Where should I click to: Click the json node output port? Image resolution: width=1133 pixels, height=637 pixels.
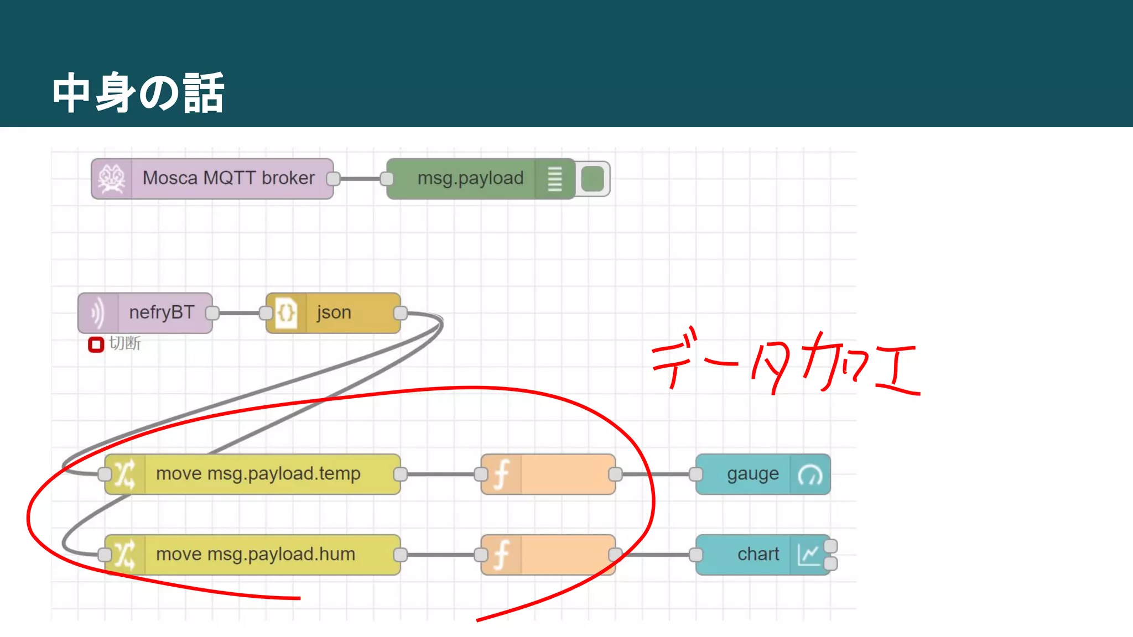401,313
